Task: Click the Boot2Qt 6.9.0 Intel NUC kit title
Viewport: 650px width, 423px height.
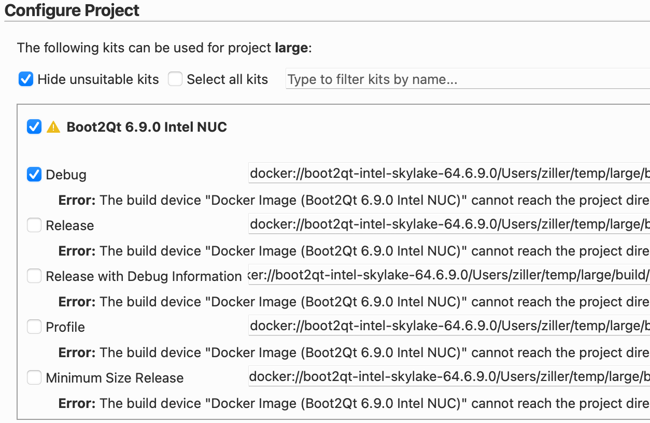Action: click(147, 127)
